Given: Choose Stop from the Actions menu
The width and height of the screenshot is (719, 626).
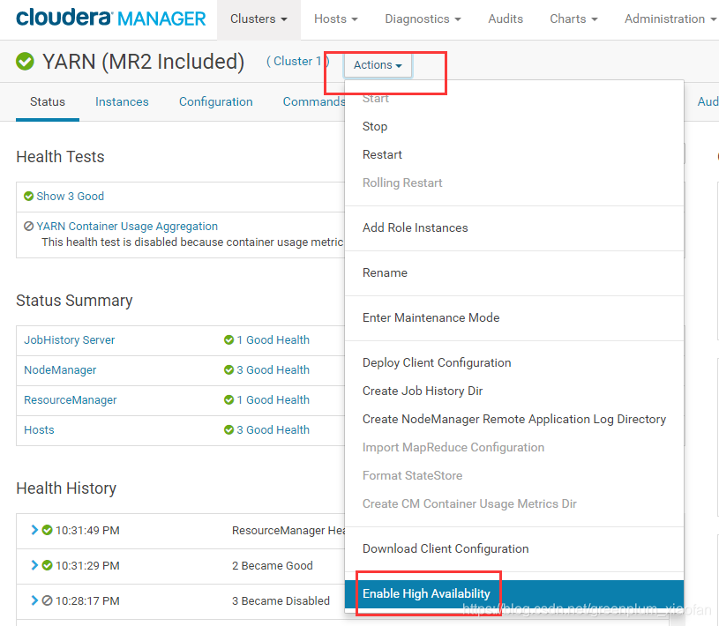Looking at the screenshot, I should coord(514,126).
